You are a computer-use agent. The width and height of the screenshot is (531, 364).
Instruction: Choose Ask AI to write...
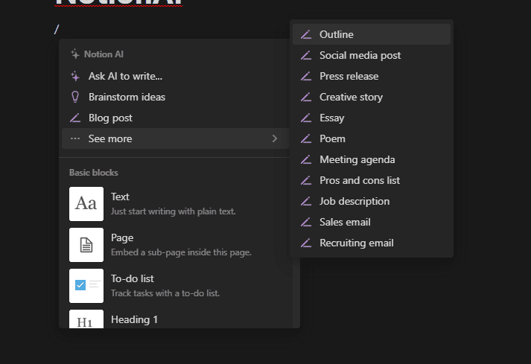[176, 76]
